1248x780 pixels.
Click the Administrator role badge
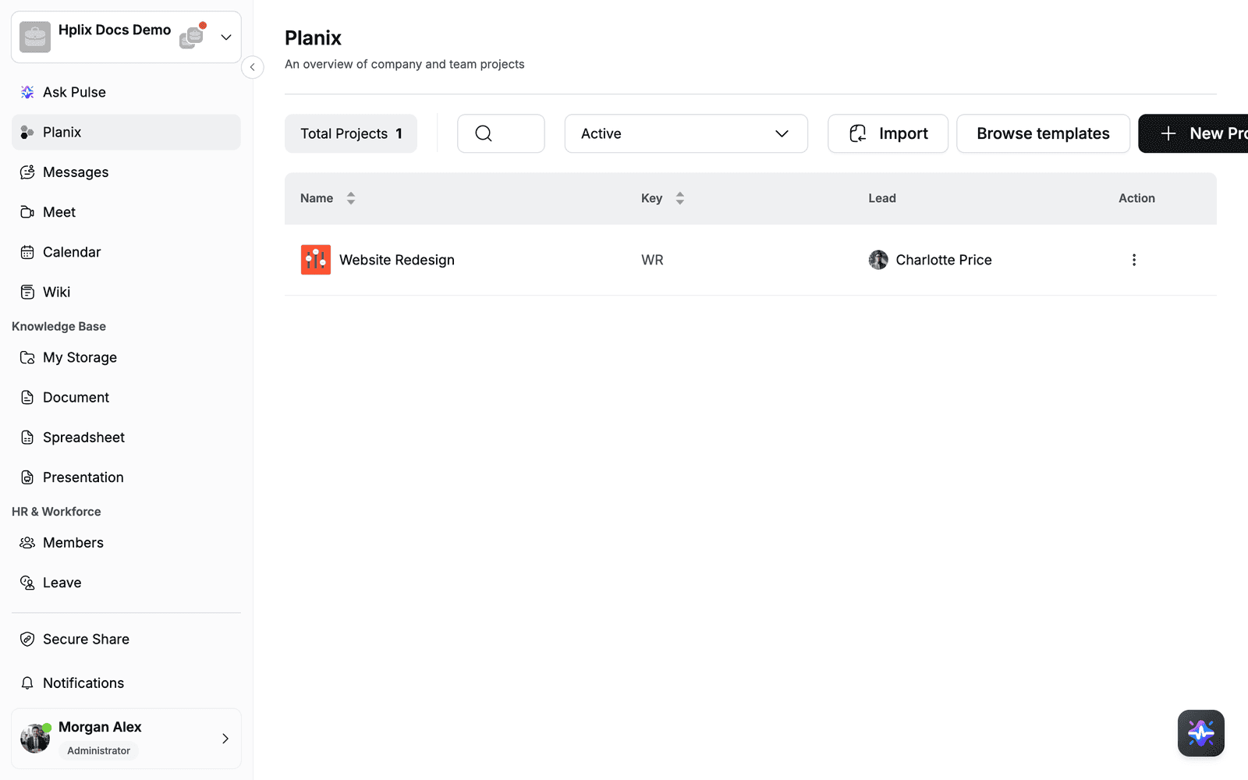99,750
